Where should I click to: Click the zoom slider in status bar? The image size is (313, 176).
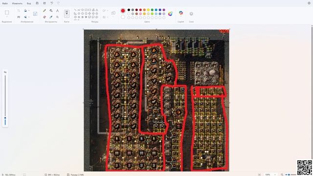(x=291, y=175)
